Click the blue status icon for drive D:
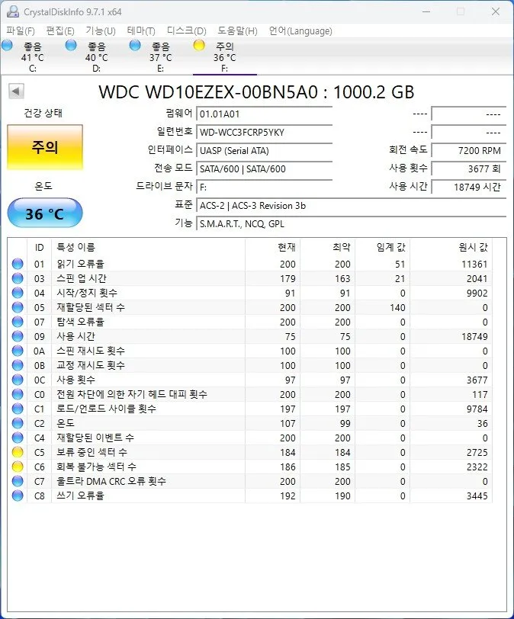The width and height of the screenshot is (514, 619). coord(71,45)
